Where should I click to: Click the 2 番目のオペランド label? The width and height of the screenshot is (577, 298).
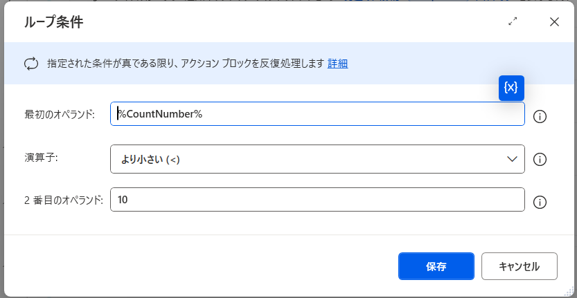tap(63, 201)
